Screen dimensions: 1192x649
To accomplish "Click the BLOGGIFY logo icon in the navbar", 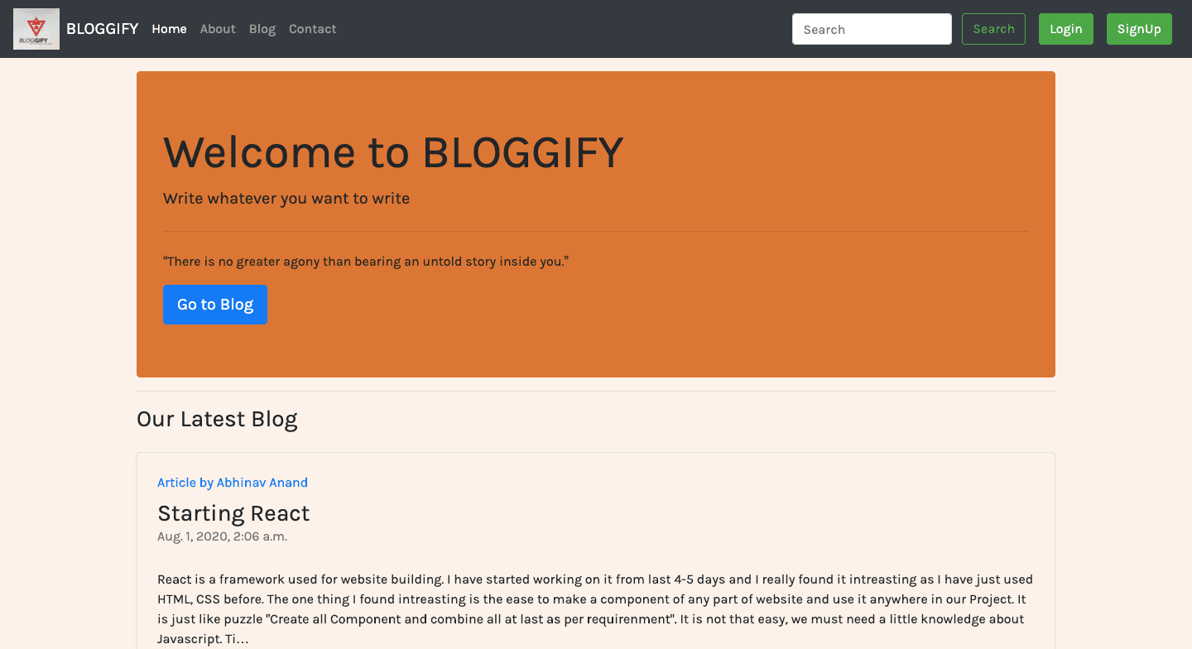I will 36,28.
